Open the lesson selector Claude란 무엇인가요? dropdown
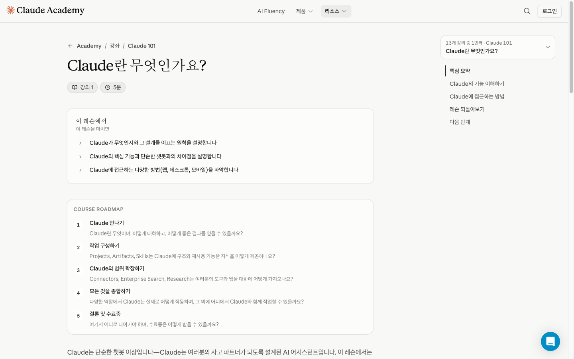574x359 pixels. [497, 47]
